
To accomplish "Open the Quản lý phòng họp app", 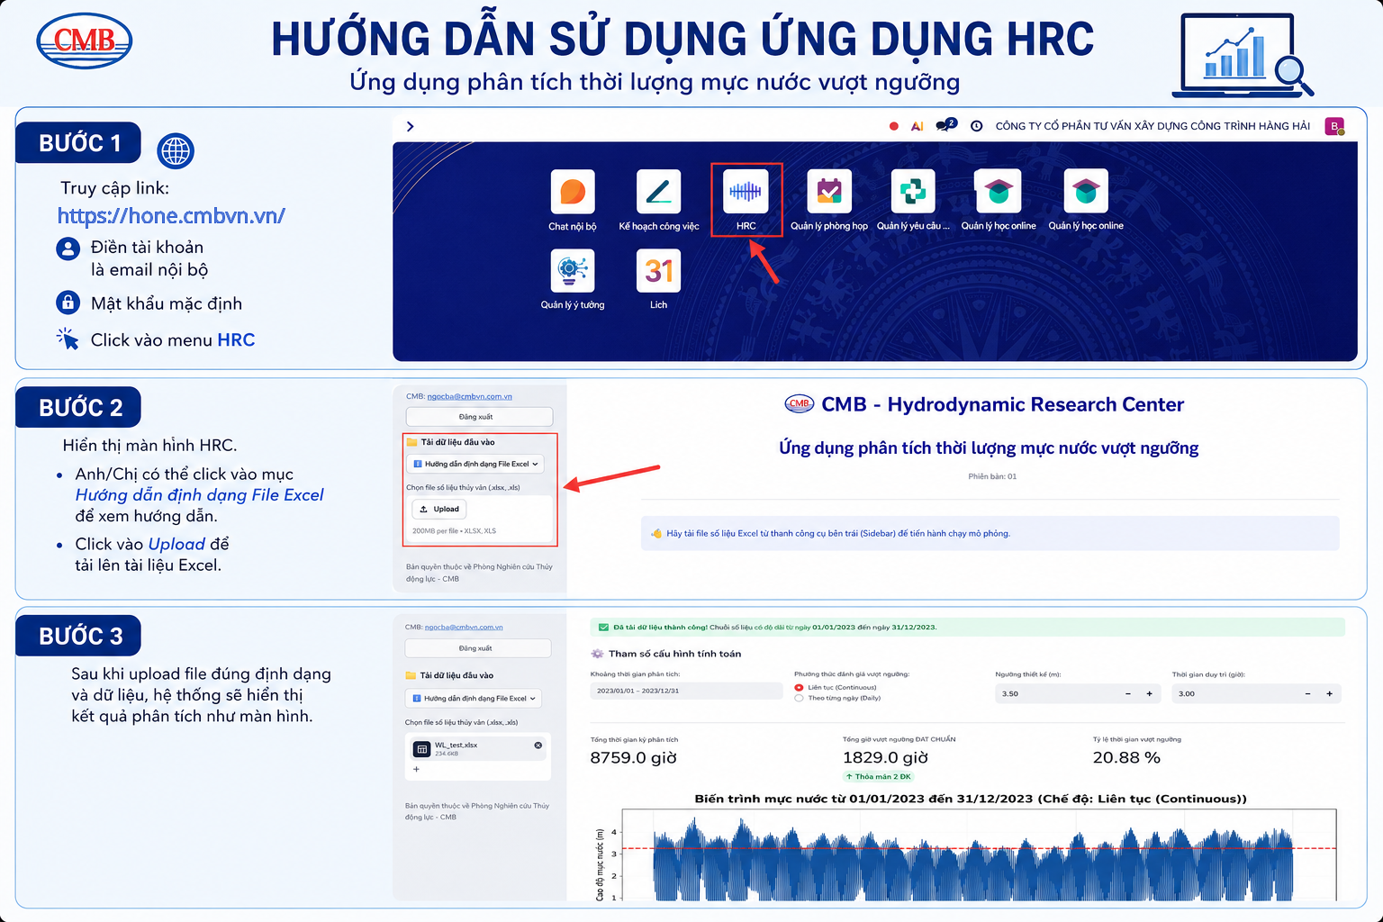I will (829, 192).
